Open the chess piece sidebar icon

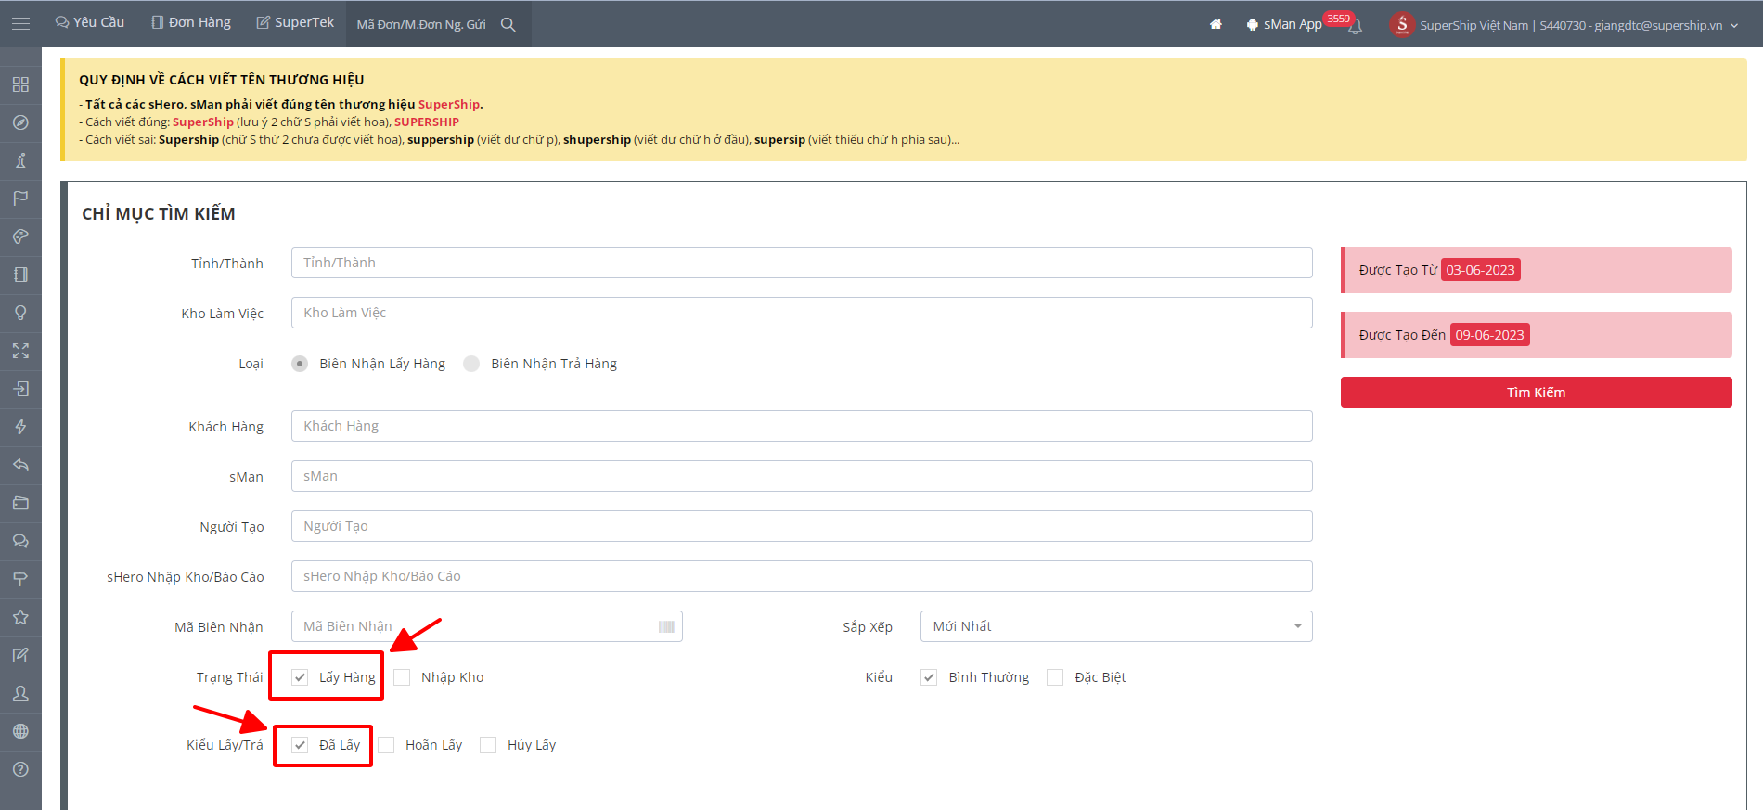click(20, 161)
